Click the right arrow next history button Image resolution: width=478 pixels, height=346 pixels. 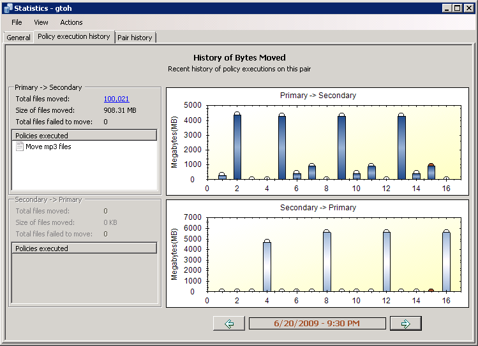405,324
